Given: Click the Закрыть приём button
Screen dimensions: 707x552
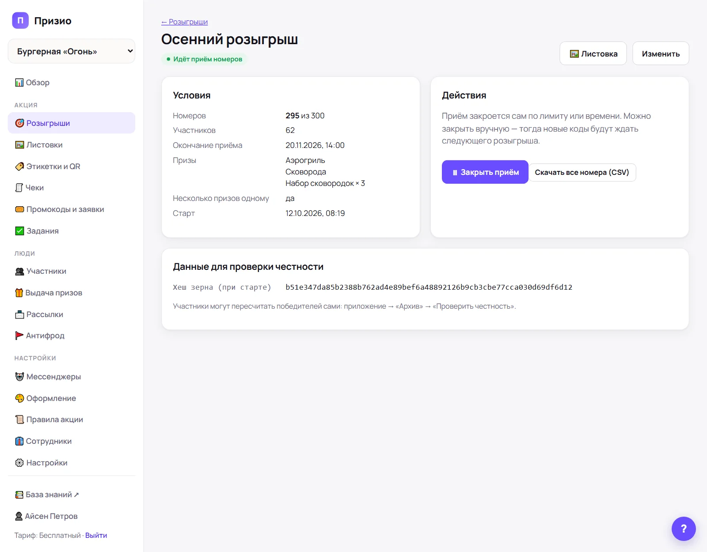Looking at the screenshot, I should [485, 172].
